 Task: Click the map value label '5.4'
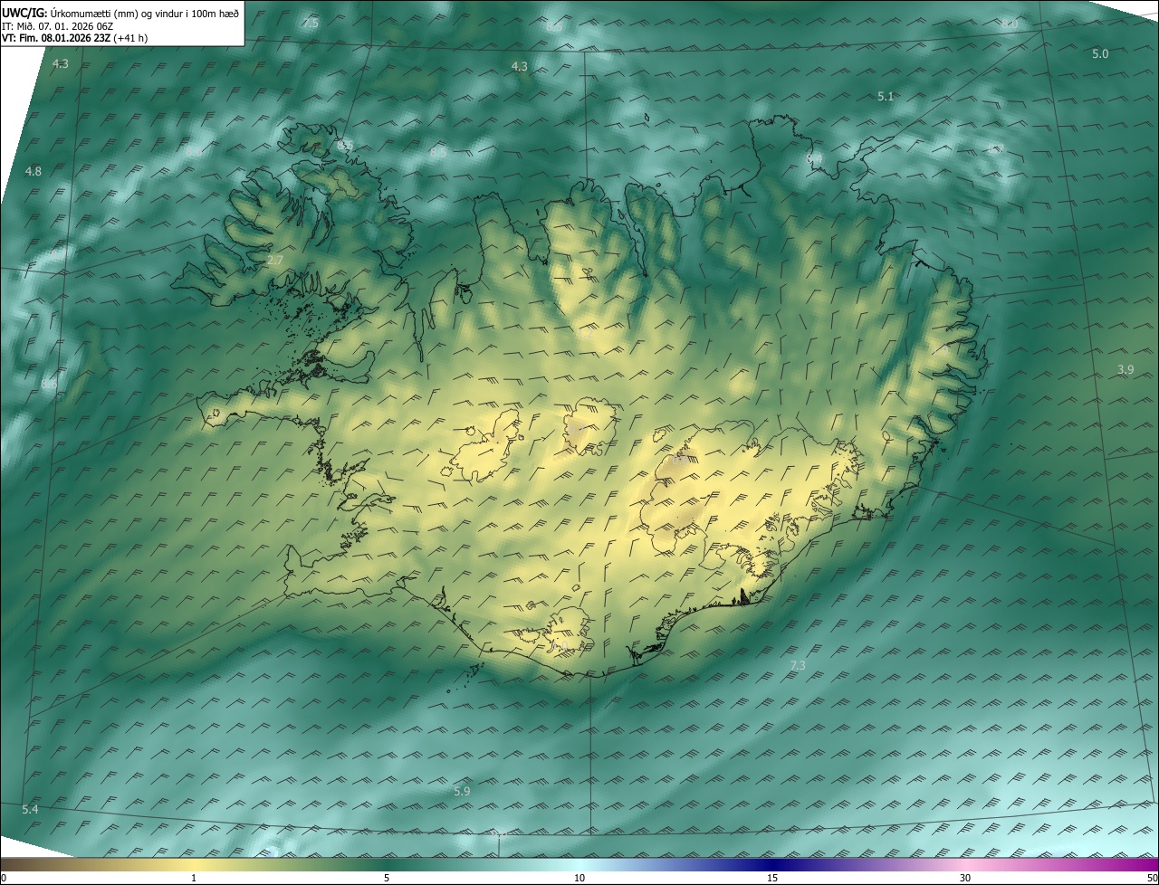click(x=30, y=809)
